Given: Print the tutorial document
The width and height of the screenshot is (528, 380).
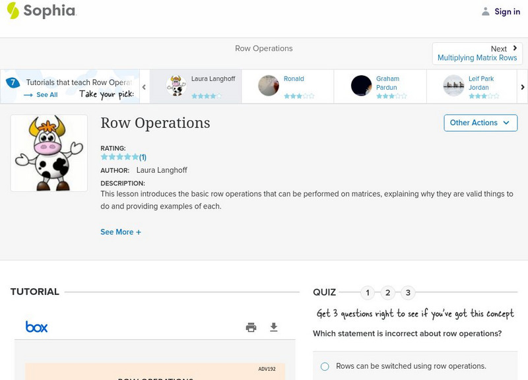Looking at the screenshot, I should point(251,327).
